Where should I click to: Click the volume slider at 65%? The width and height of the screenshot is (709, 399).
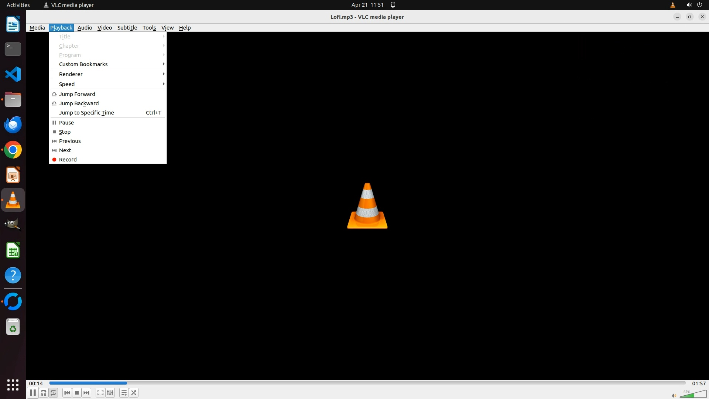coord(693,395)
